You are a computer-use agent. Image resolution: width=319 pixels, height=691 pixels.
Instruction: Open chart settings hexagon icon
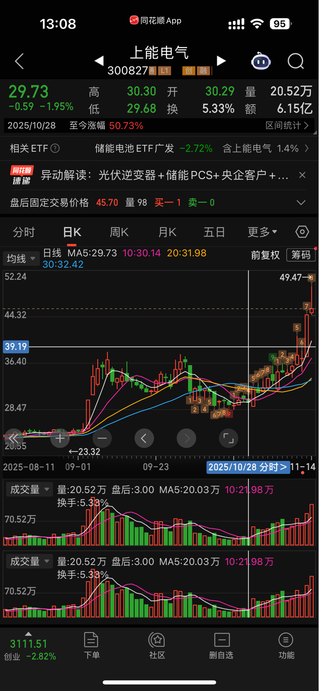[302, 232]
